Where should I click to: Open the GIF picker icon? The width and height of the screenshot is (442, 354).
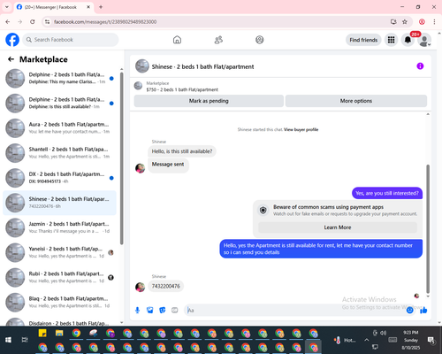pos(175,310)
